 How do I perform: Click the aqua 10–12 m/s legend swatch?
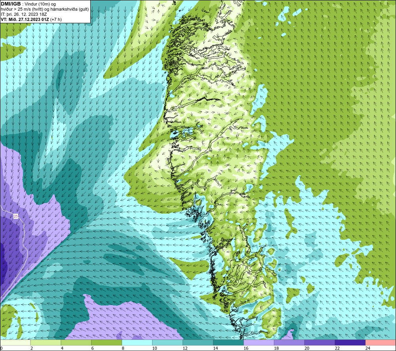click(x=168, y=342)
